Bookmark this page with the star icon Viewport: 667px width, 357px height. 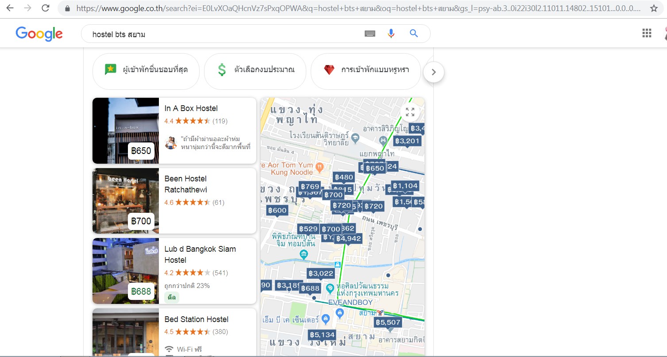point(654,8)
